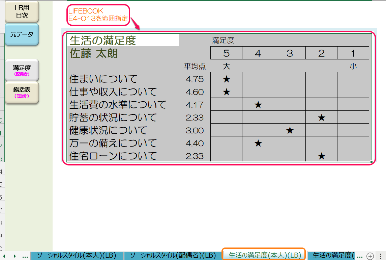
Task: Click the left ellipsis for hidden sheets
Action: (25, 256)
